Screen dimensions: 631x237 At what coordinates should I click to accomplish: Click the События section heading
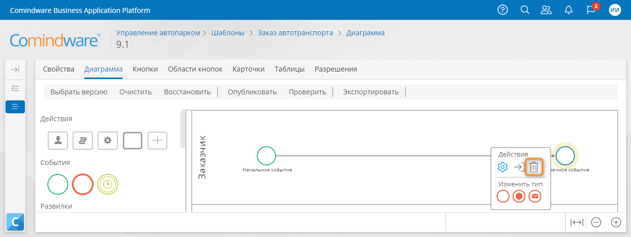pos(55,162)
